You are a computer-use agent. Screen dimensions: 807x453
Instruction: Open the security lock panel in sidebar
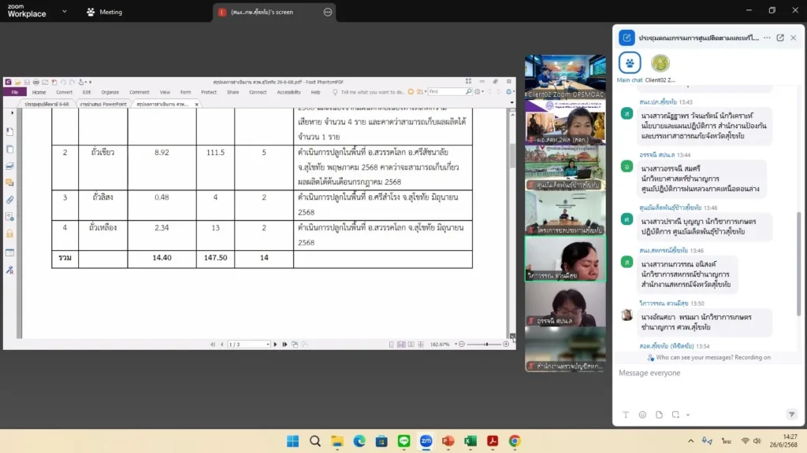9,234
